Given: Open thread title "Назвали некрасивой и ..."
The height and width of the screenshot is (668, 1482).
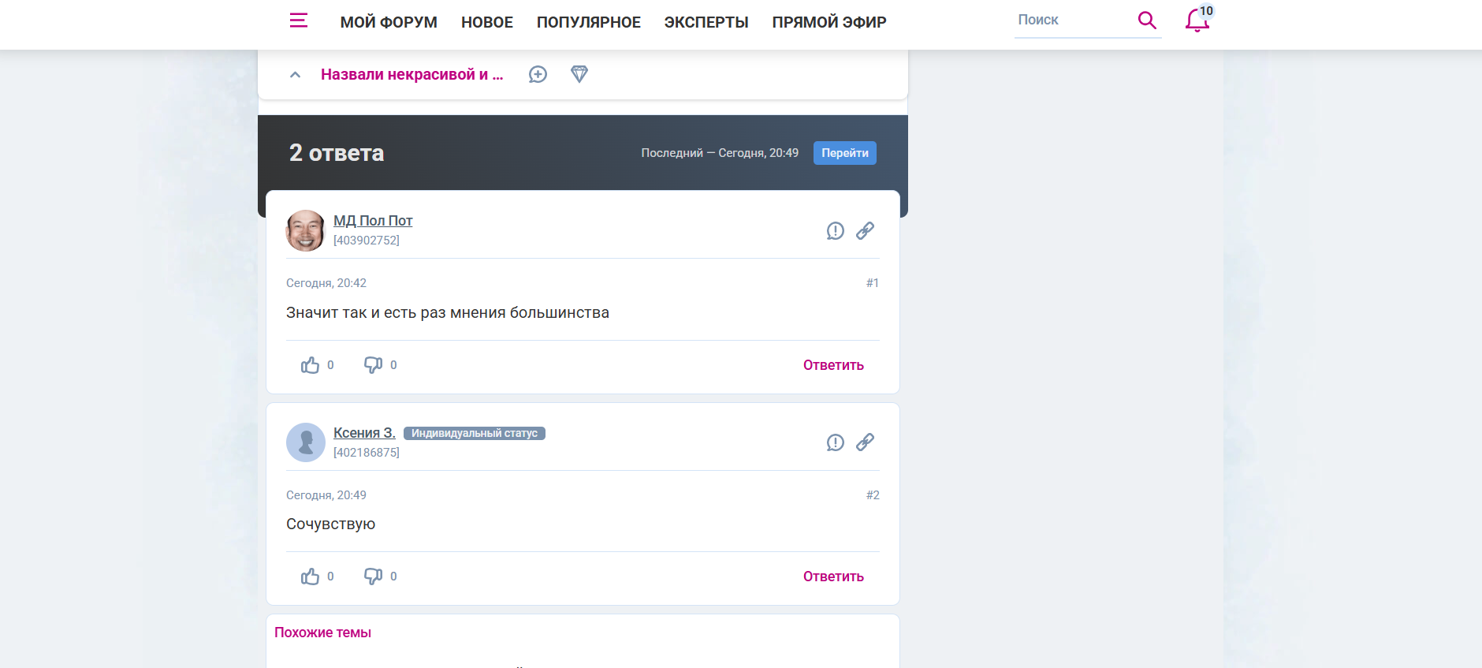Looking at the screenshot, I should (x=411, y=74).
